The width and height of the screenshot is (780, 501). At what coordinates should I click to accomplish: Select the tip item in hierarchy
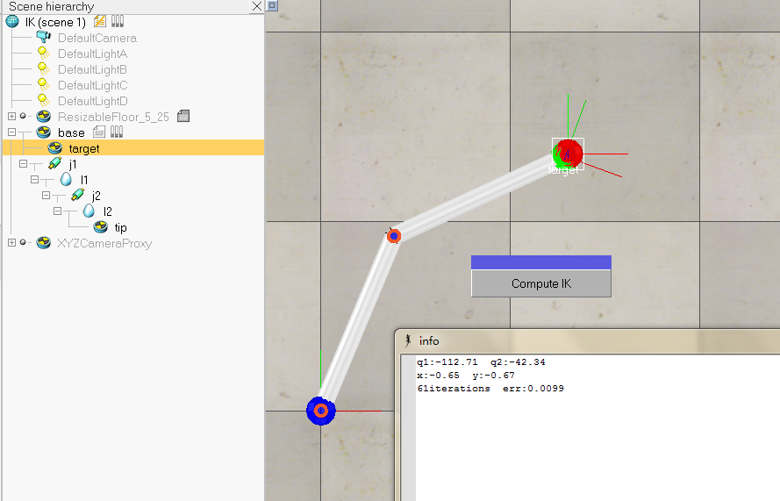(120, 228)
